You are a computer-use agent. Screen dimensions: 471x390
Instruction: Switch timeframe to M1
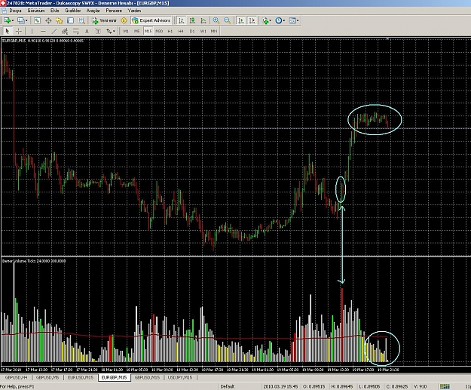(x=126, y=31)
